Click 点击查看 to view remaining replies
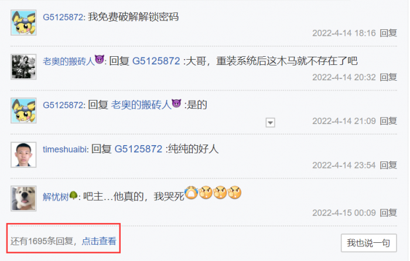Screen dimensions: 410x261 tap(99, 241)
